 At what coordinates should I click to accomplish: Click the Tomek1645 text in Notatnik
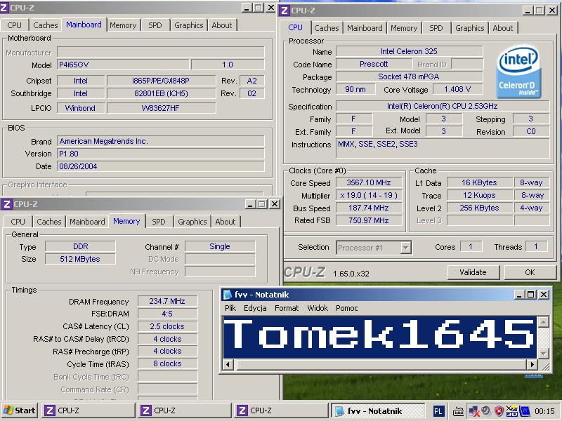click(379, 335)
